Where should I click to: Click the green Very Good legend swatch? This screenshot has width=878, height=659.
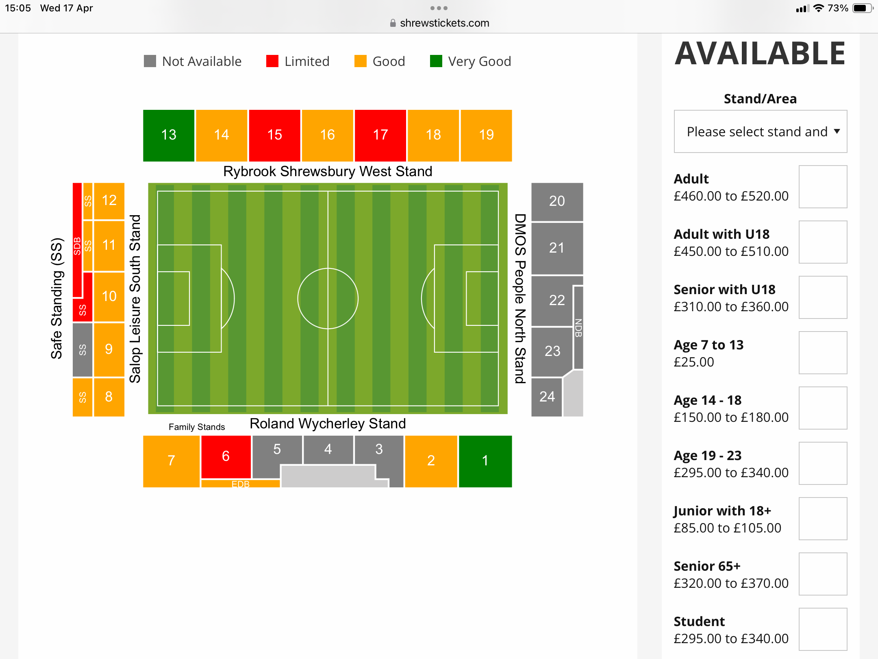tap(436, 61)
